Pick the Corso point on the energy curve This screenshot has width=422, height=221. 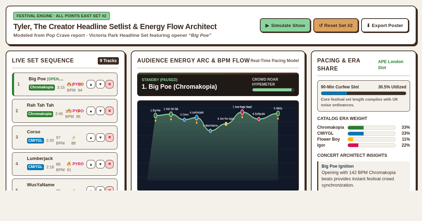point(184,120)
